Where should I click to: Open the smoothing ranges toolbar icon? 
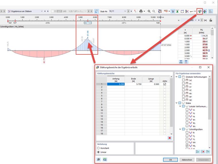pyautogui.click(x=200, y=11)
